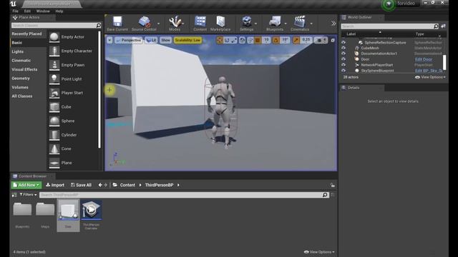Open the Edit menu
458x257 pixels.
(27, 11)
